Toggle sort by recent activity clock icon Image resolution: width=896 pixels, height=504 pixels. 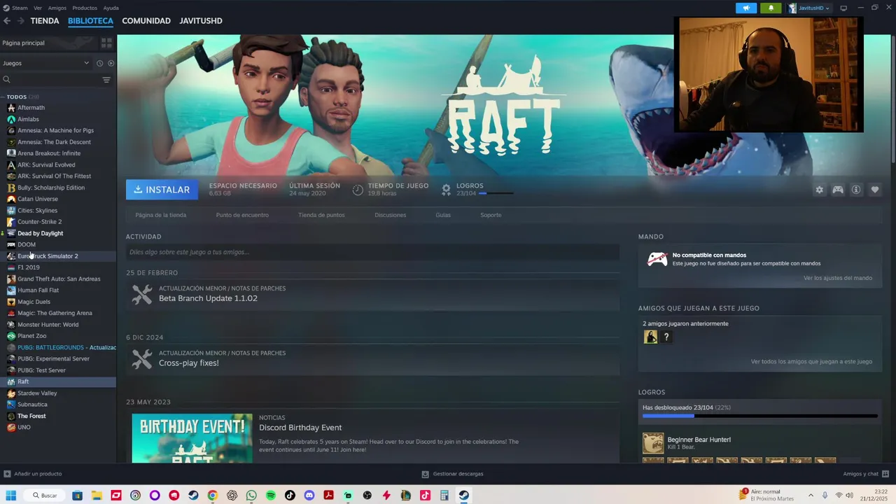pos(99,63)
